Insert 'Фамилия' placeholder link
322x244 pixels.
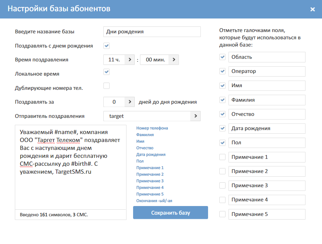click(145, 135)
